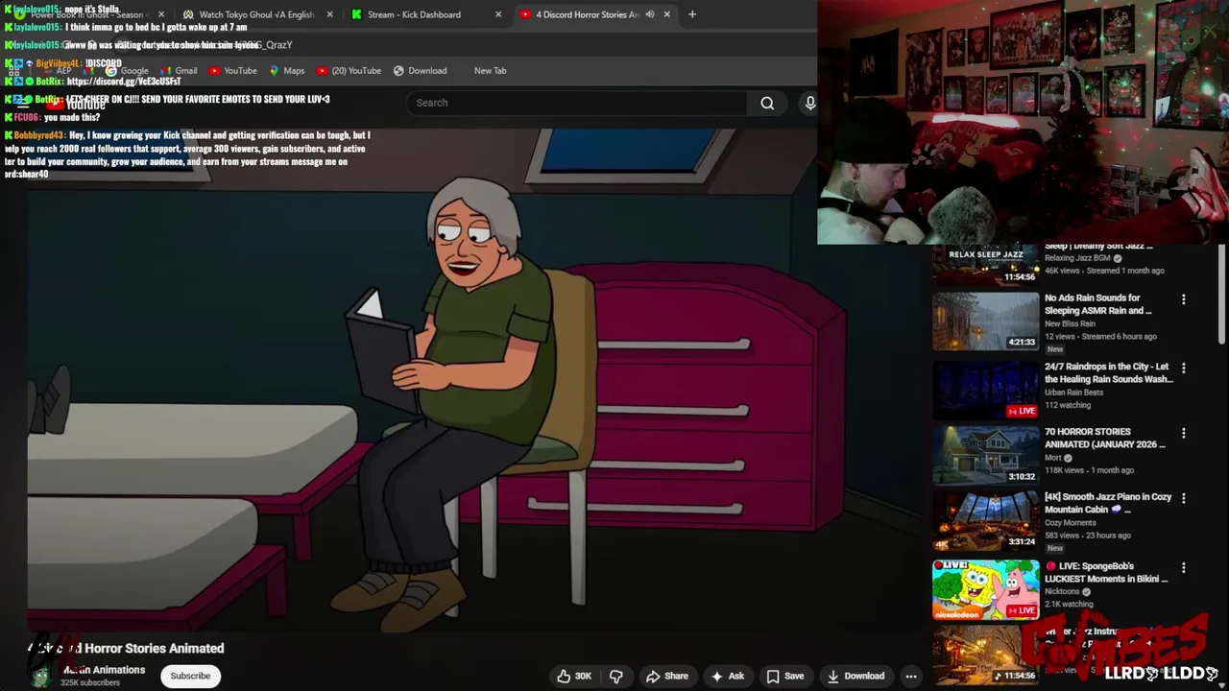Click the Share button below the video
This screenshot has height=691, width=1229.
tap(667, 676)
